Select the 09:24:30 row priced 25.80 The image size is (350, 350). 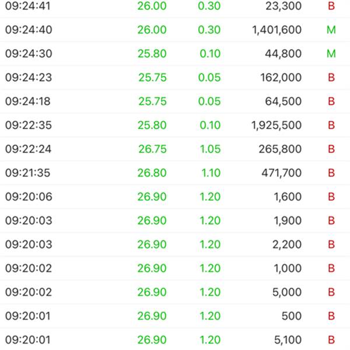(x=175, y=54)
